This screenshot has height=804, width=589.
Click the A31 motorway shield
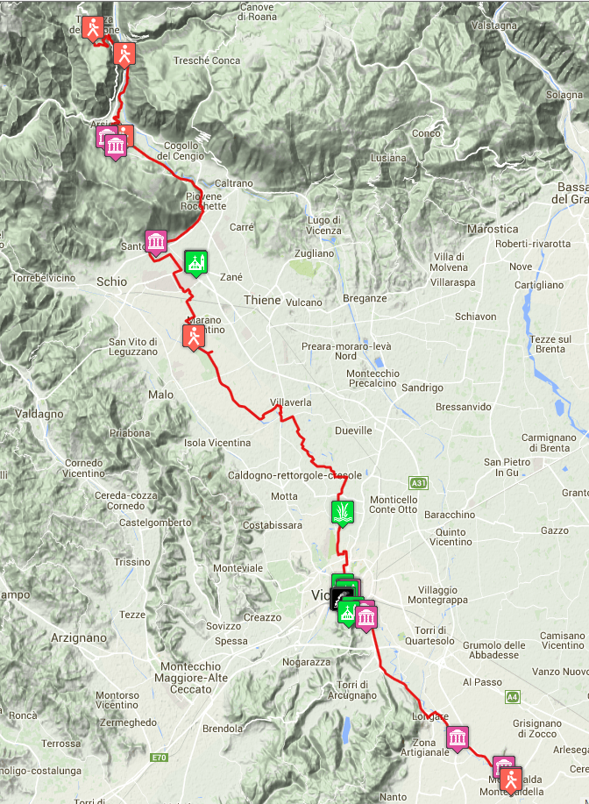pos(418,482)
